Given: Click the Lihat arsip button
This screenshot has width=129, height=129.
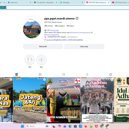Looking at the screenshot, I should (x=84, y=46).
